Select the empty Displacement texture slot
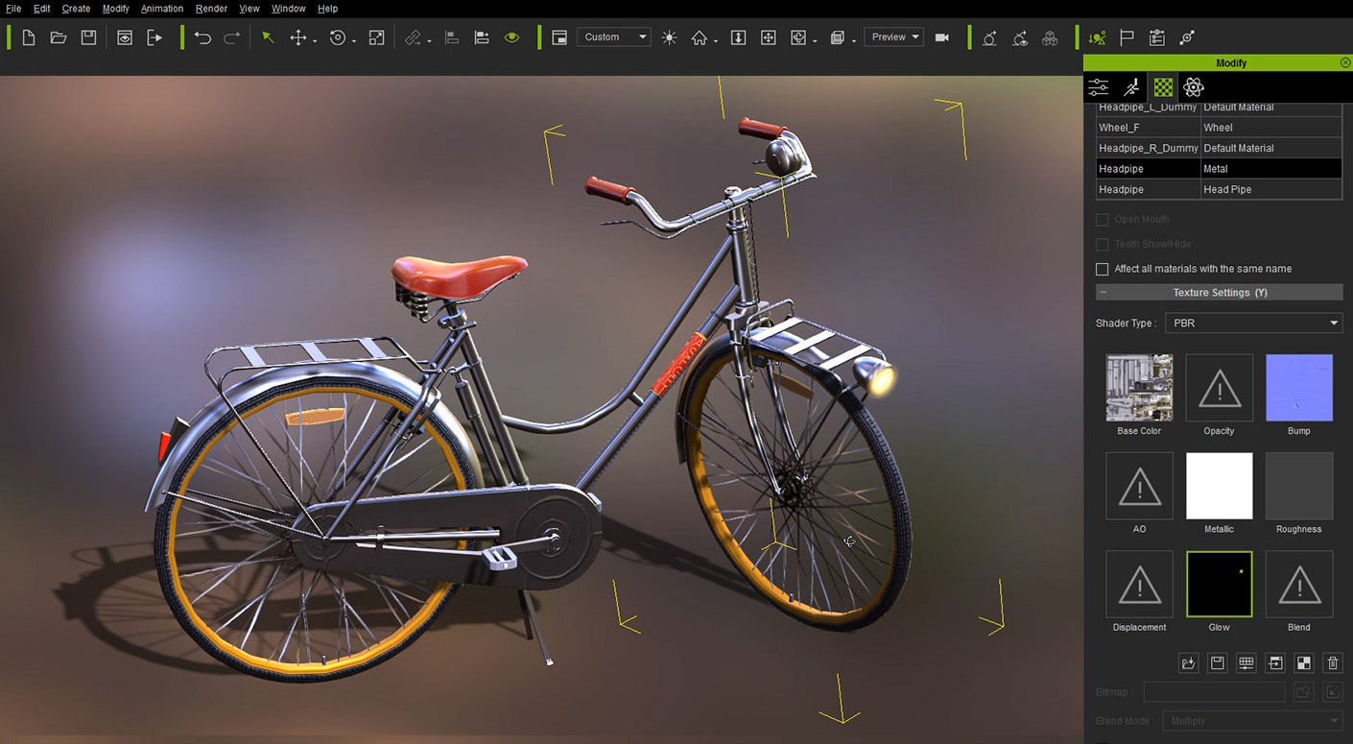 click(1139, 584)
